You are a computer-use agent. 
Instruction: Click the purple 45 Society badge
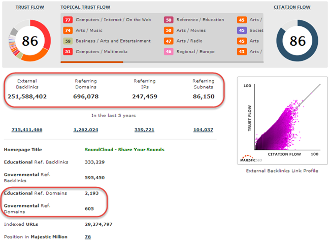(x=242, y=30)
